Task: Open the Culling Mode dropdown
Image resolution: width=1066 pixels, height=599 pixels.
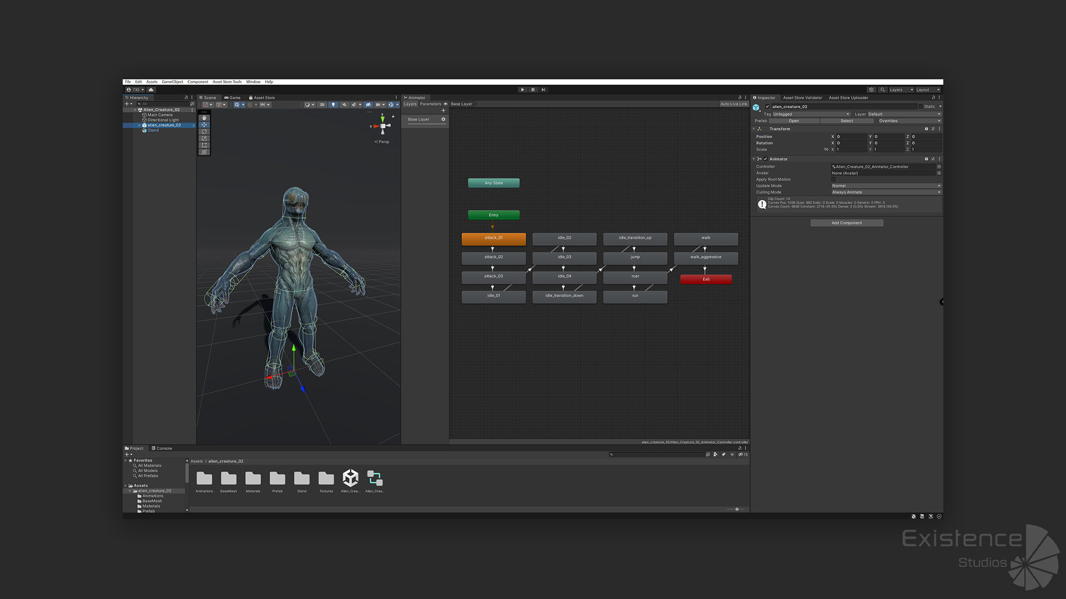Action: click(x=886, y=192)
